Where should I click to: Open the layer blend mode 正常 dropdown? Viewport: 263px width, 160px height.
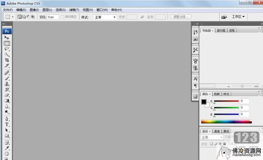(x=212, y=137)
